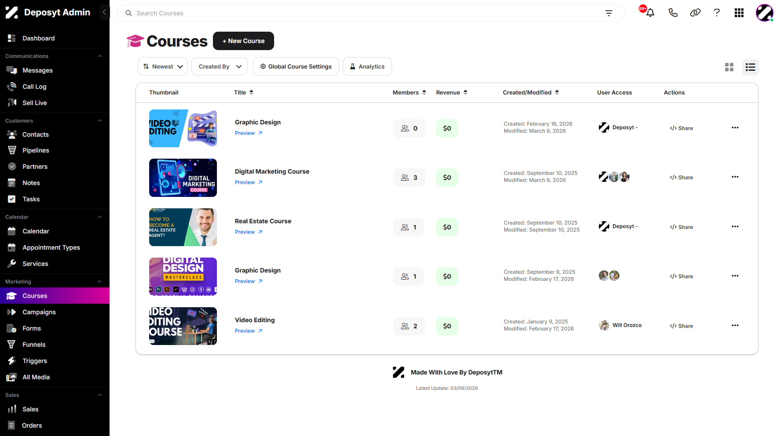
Task: Click the Search Courses field
Action: [x=370, y=13]
